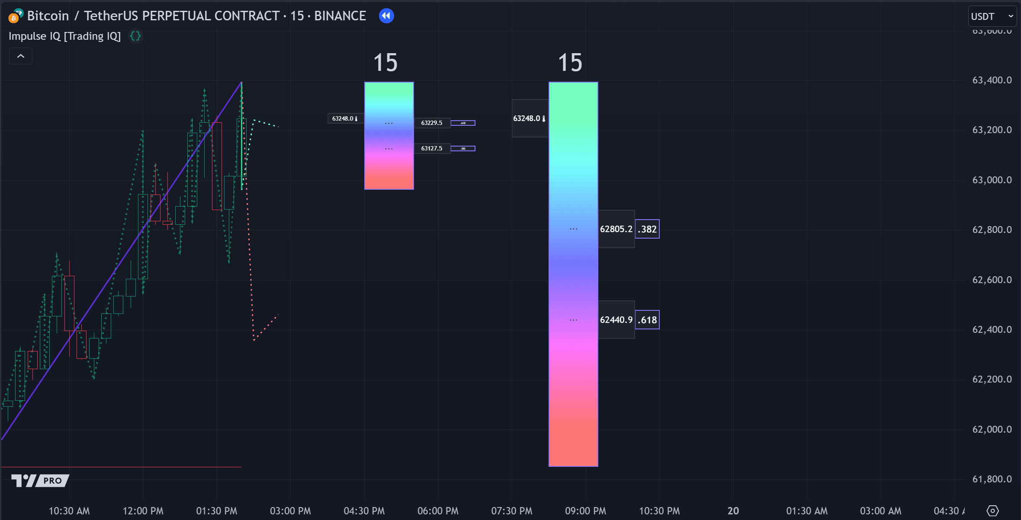Click the 61,800.0 price axis label
This screenshot has height=520, width=1021.
pyautogui.click(x=992, y=479)
